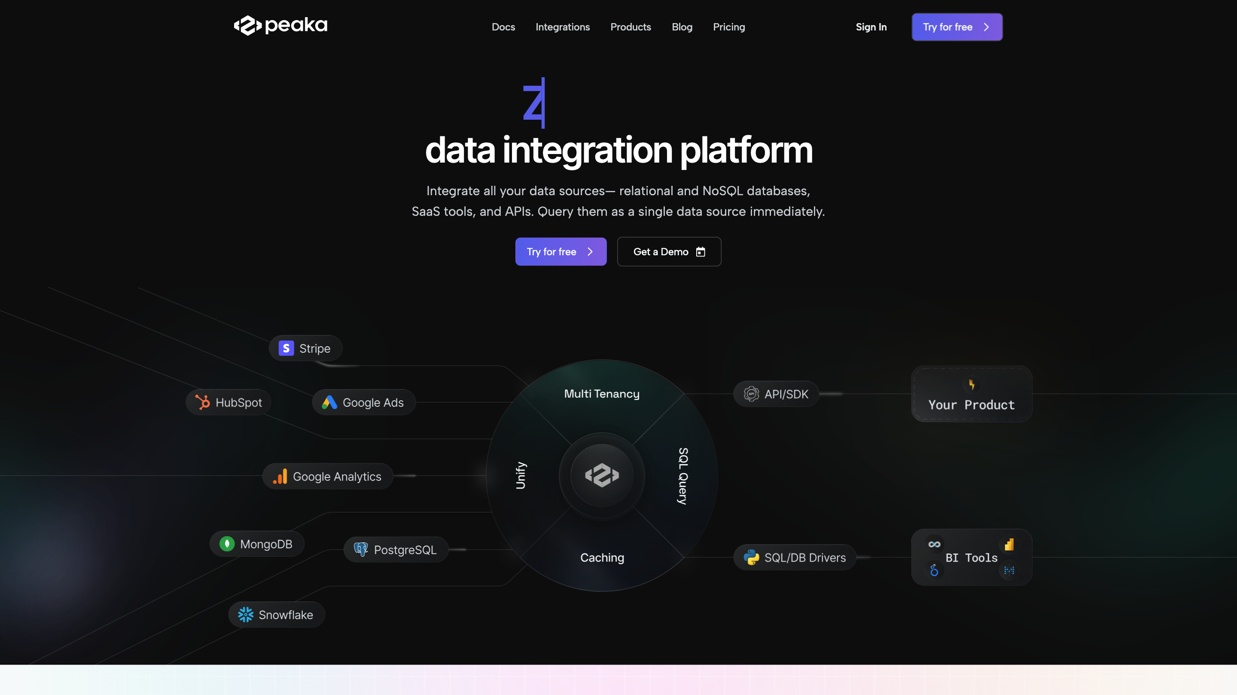This screenshot has height=695, width=1237.
Task: Click the Stripe logo icon
Action: tap(286, 348)
